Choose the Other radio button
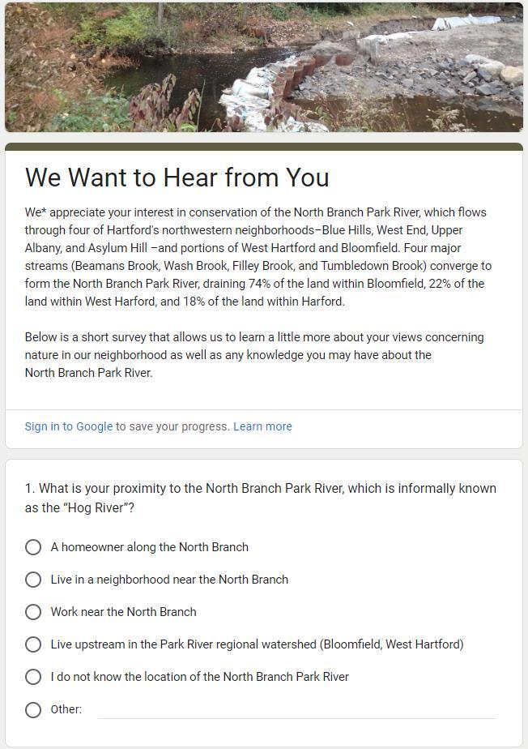Screen dimensions: 528x749 click(33, 709)
